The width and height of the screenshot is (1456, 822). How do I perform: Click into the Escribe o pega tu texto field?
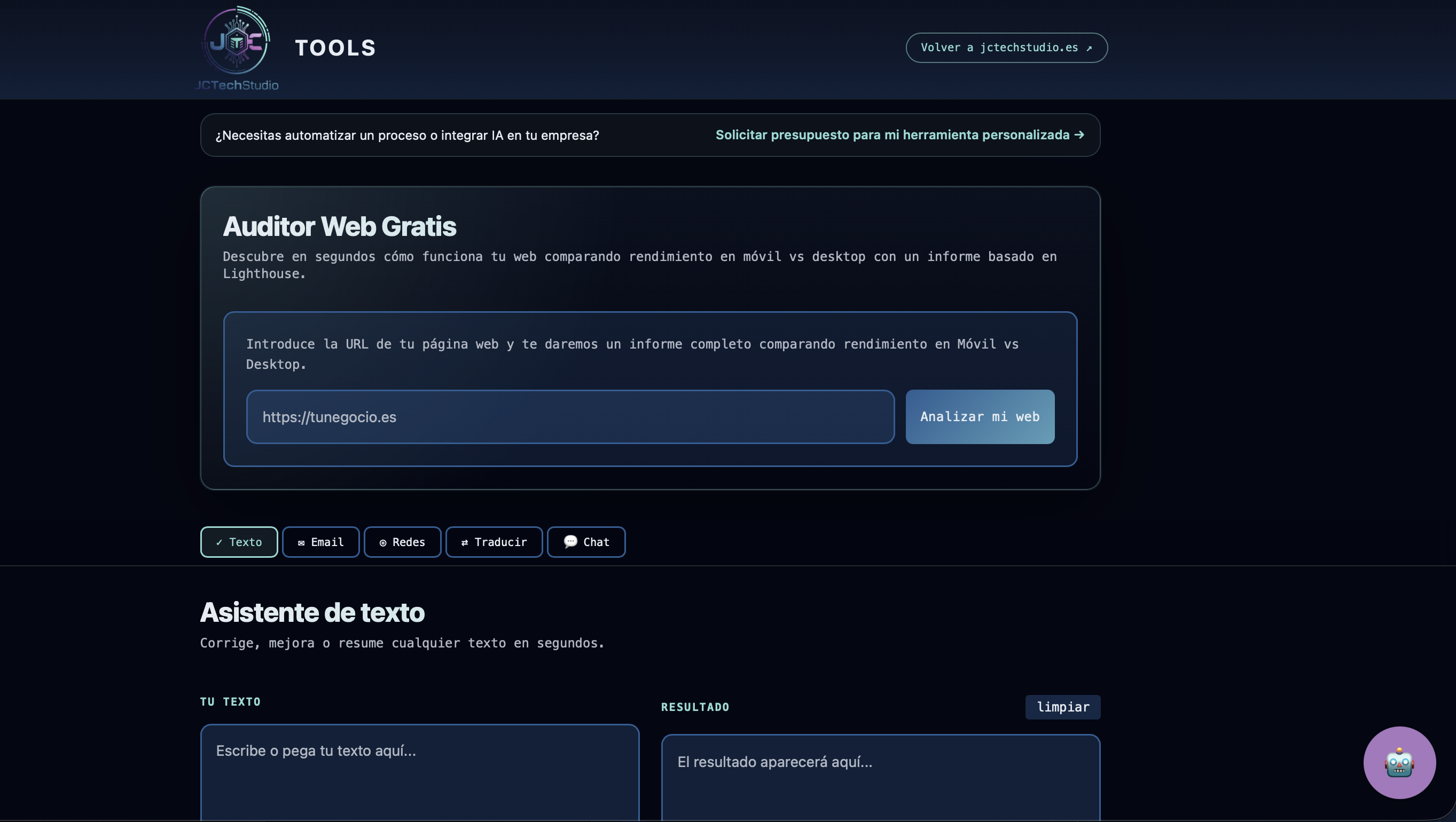[x=419, y=773]
